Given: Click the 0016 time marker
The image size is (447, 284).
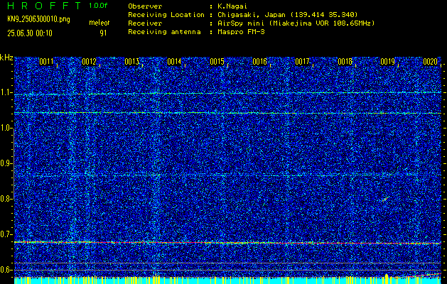Looking at the screenshot, I should click(x=259, y=62).
